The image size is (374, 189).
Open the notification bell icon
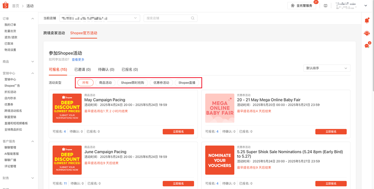tap(367, 21)
